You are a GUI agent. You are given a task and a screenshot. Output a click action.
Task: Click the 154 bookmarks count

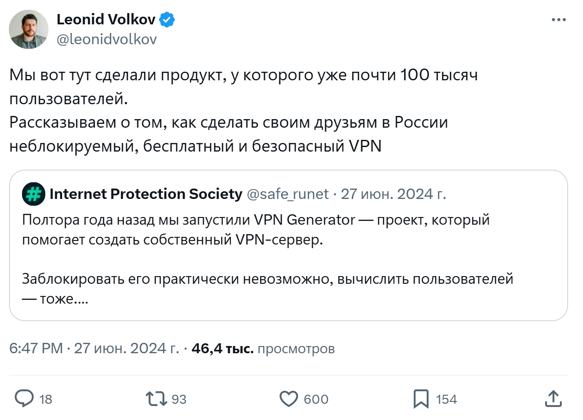tap(446, 399)
